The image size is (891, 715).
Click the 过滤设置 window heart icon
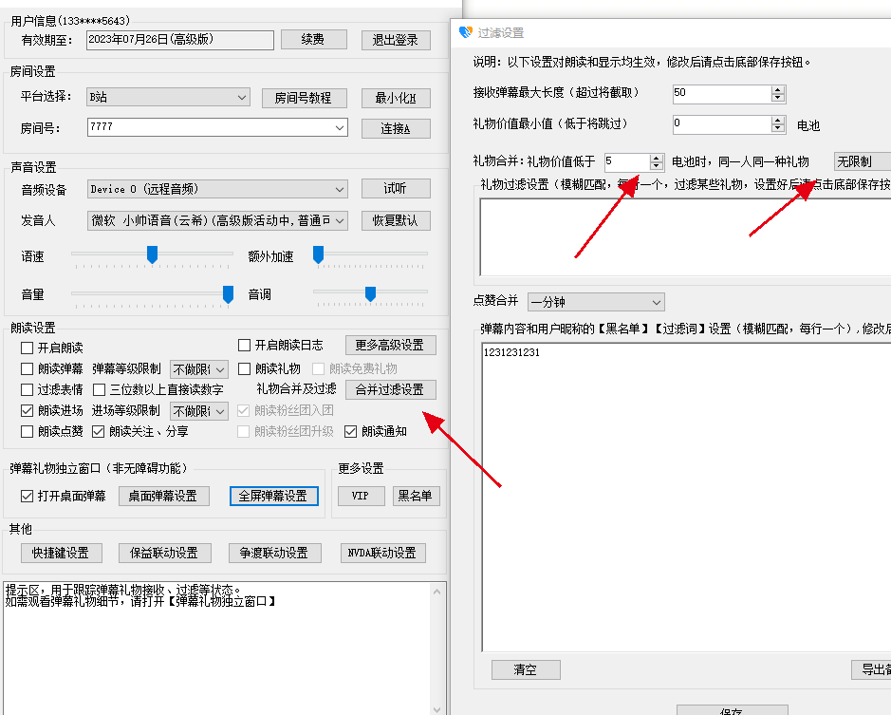click(465, 32)
